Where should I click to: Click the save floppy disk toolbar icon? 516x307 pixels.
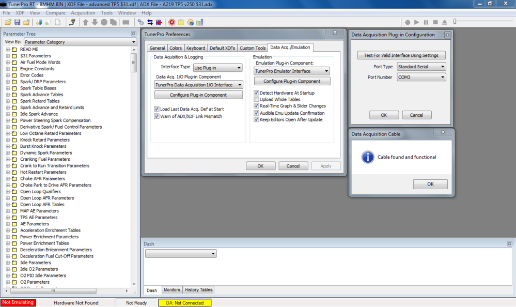coord(17,22)
